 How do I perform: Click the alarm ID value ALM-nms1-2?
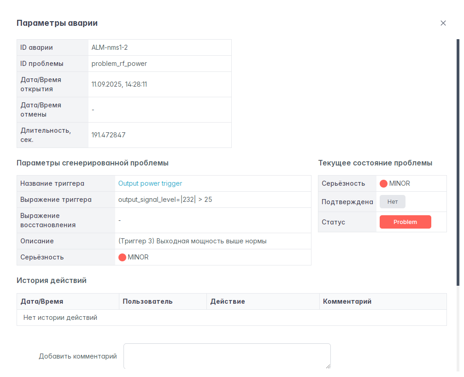(x=113, y=47)
